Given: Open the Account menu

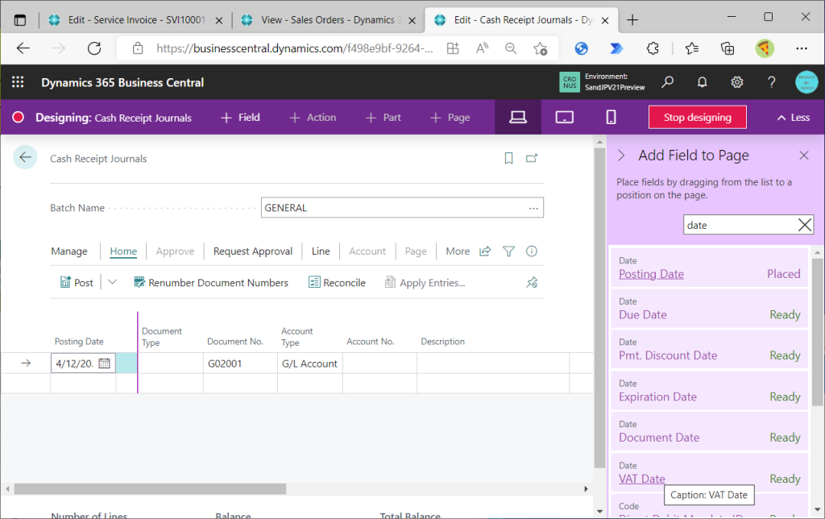Looking at the screenshot, I should tap(367, 251).
